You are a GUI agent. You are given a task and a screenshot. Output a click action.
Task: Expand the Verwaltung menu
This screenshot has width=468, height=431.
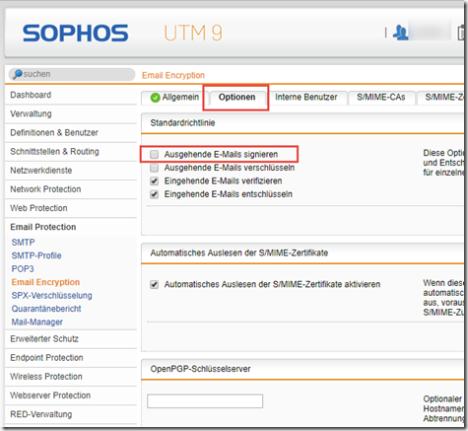[x=71, y=114]
